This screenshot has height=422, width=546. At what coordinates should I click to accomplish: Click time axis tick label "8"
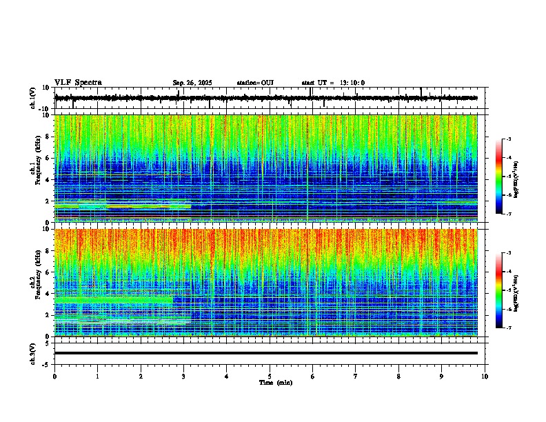(398, 376)
